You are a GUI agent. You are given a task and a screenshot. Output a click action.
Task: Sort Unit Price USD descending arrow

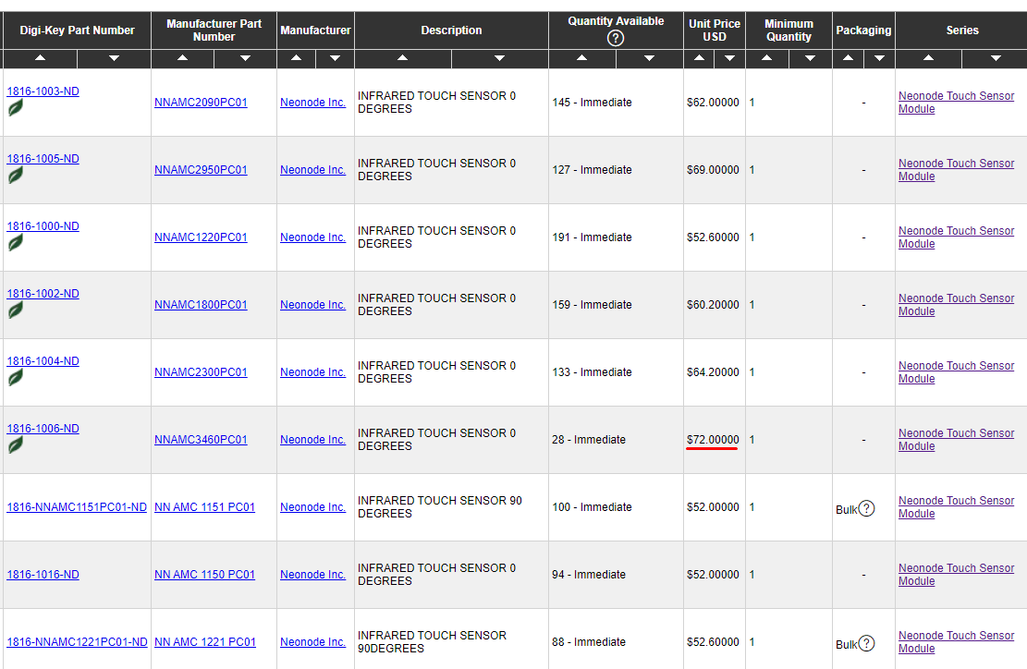pyautogui.click(x=729, y=59)
